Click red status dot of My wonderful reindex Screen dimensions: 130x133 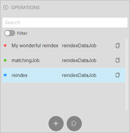5,45
